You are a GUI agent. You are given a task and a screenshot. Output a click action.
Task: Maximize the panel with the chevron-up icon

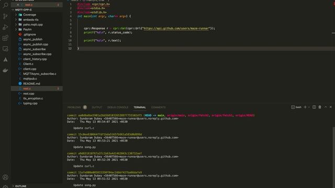[x=326, y=107]
